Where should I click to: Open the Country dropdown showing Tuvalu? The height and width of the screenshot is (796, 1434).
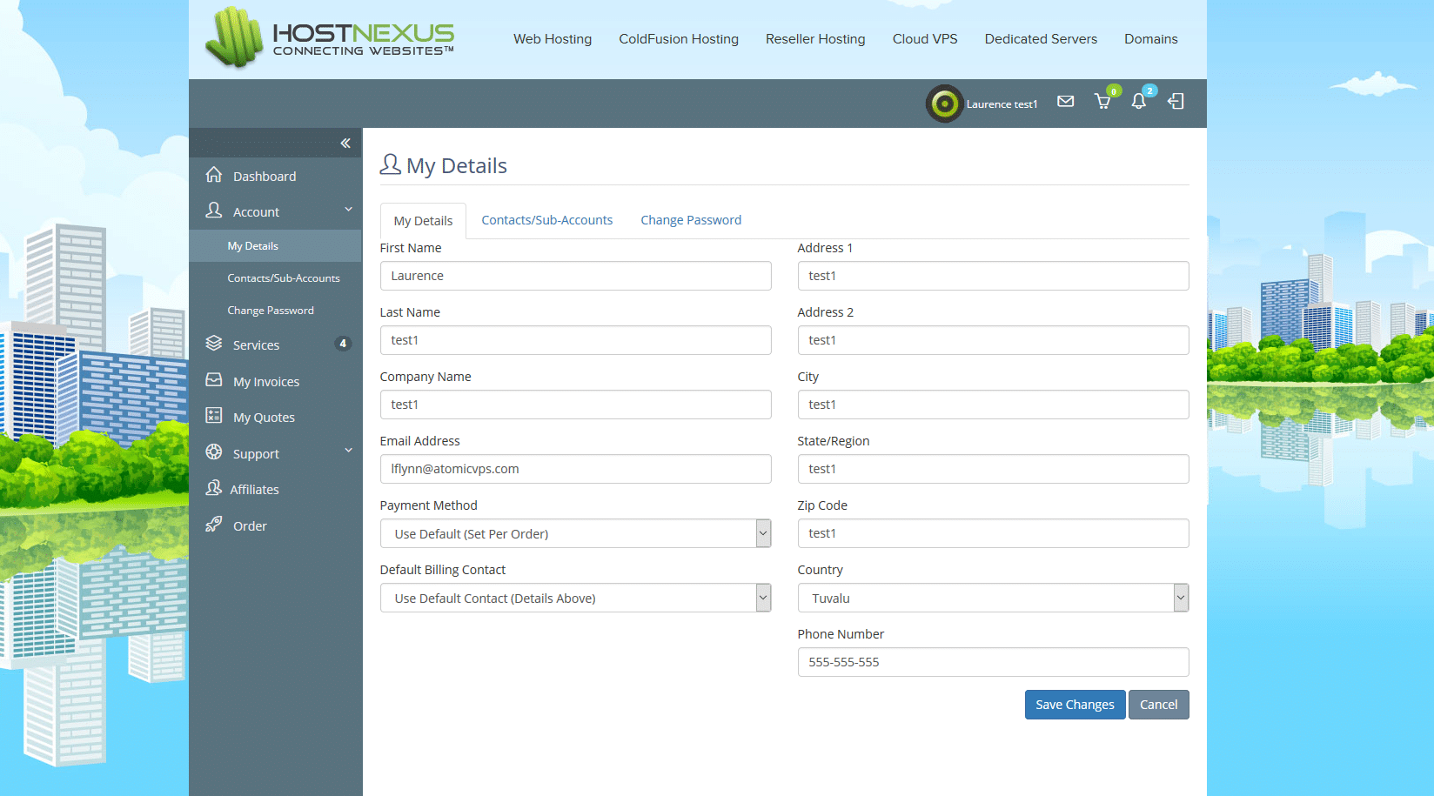(x=993, y=598)
